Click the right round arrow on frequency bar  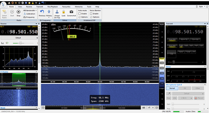coord(157,108)
